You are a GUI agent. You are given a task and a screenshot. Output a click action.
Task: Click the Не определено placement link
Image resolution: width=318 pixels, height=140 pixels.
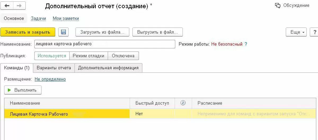click(50, 79)
